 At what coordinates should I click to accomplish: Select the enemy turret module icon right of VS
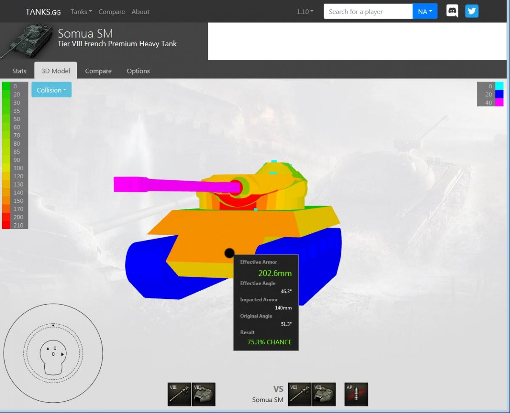[x=324, y=394]
